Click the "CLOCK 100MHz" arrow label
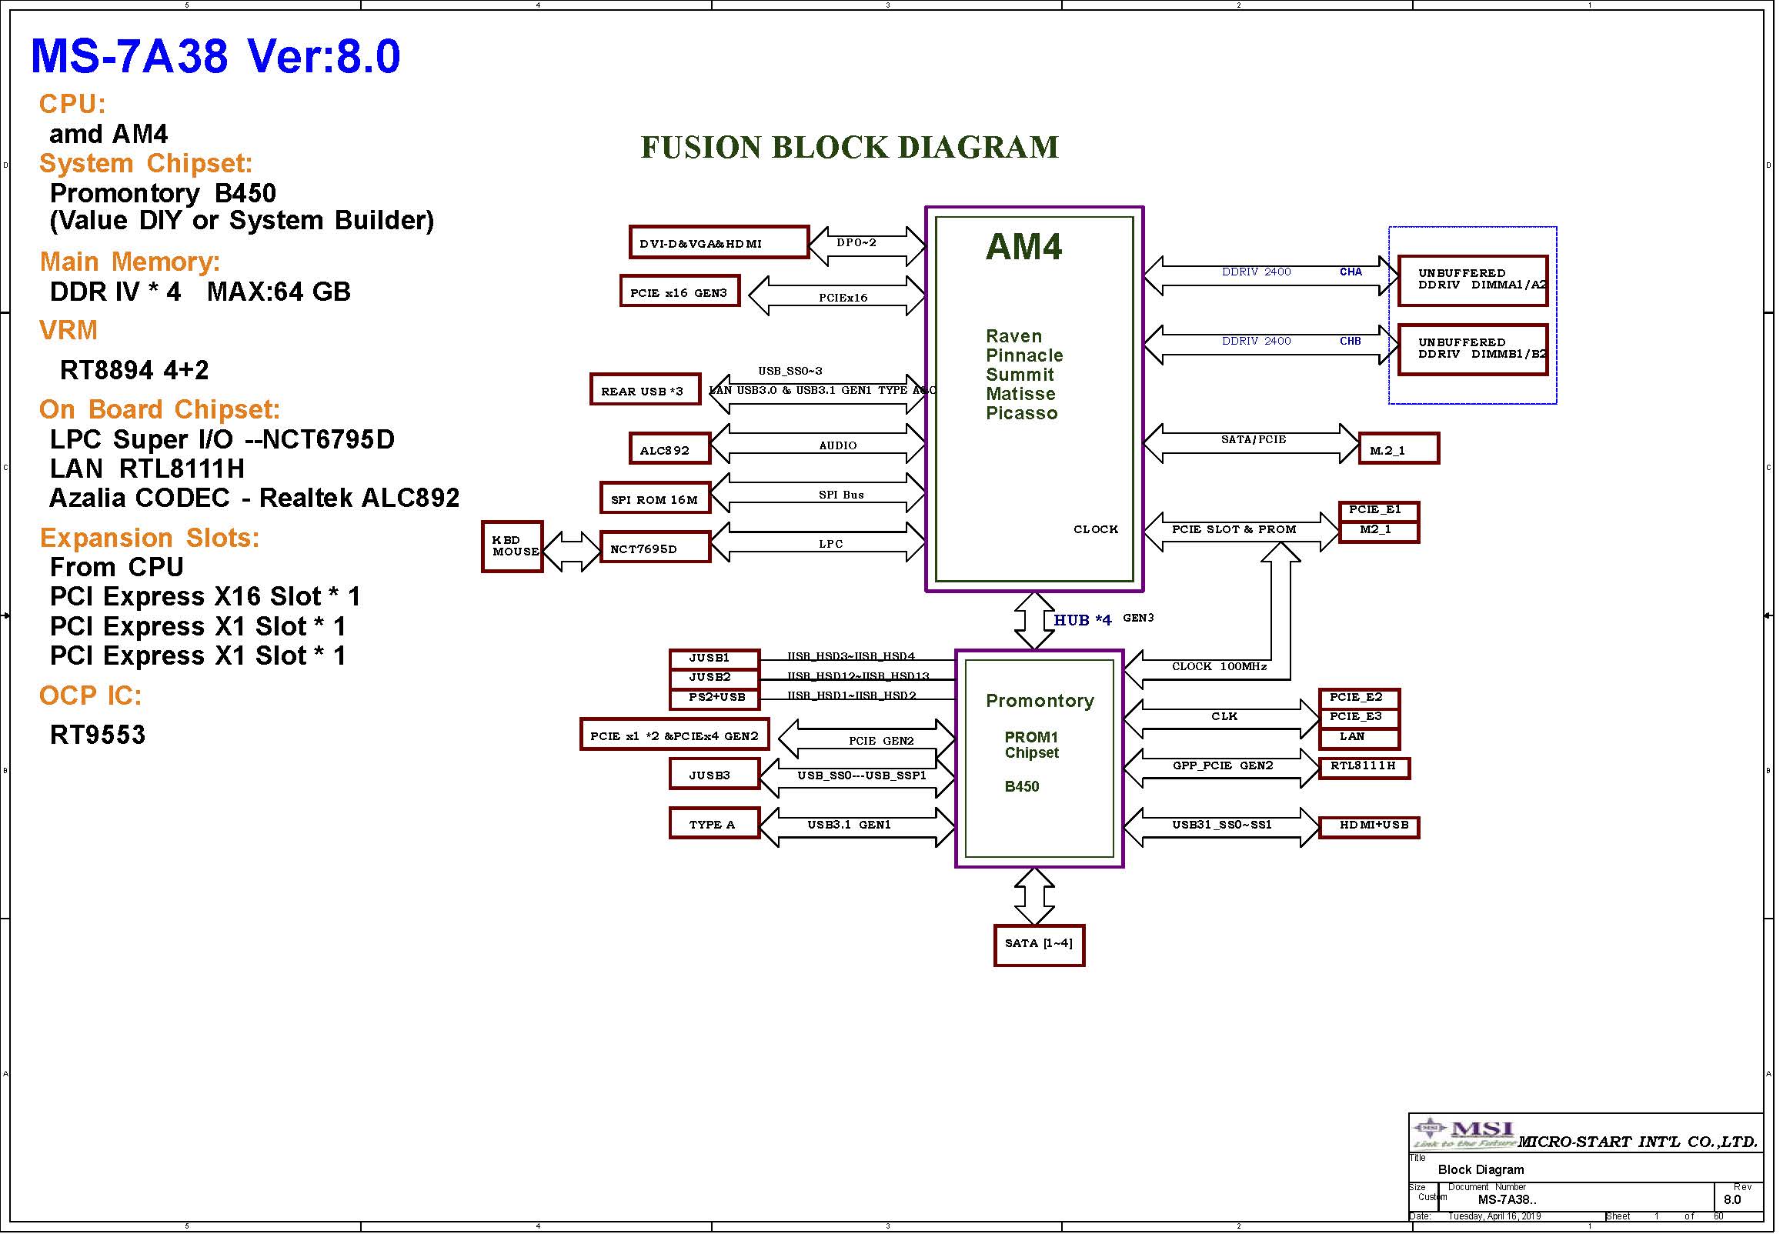This screenshot has width=1783, height=1234. 1220,666
